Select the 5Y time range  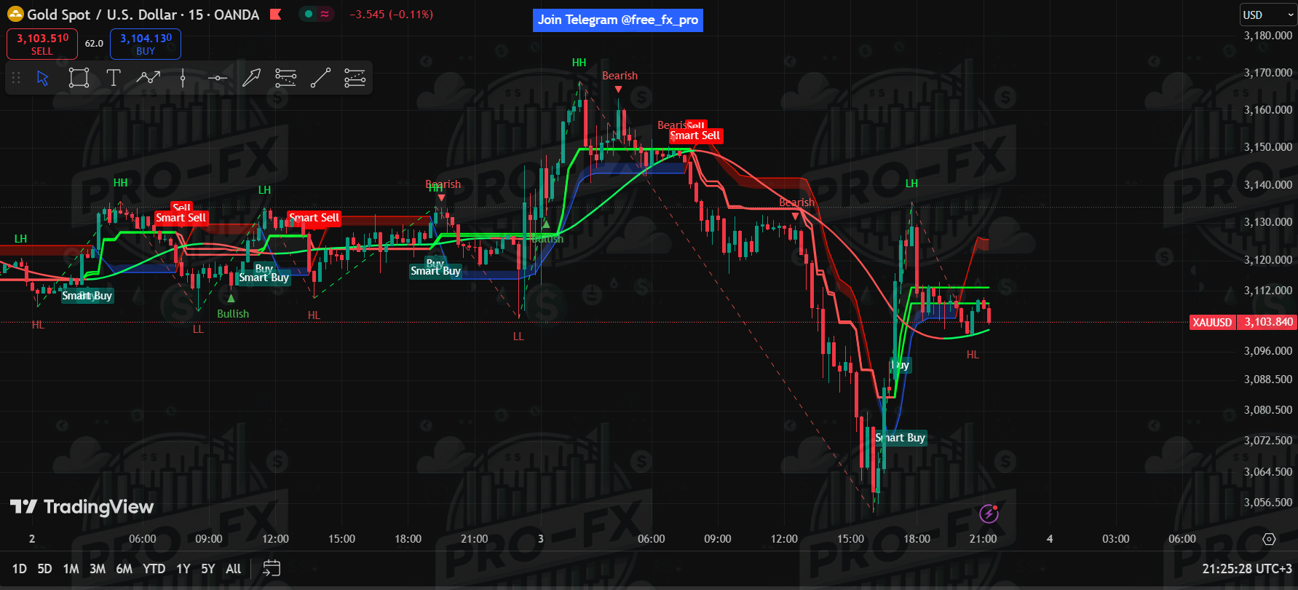click(208, 569)
